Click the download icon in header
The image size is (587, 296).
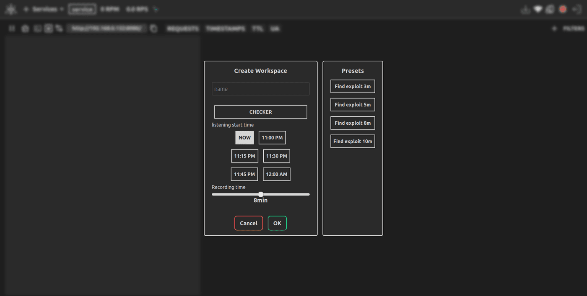coord(525,9)
